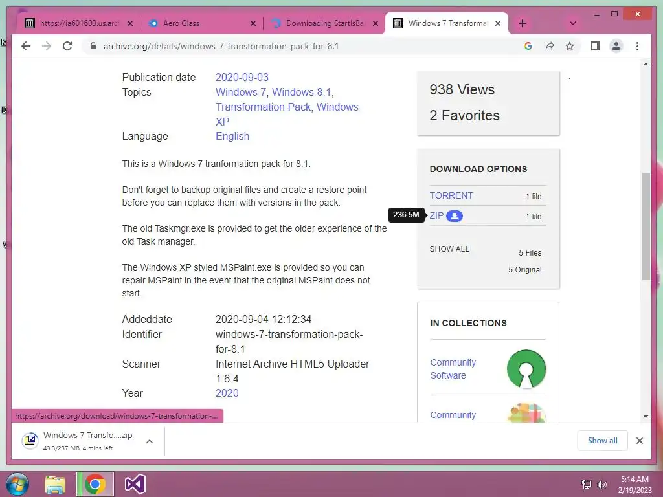The height and width of the screenshot is (497, 663).
Task: Open the Chrome side panel
Action: (596, 46)
